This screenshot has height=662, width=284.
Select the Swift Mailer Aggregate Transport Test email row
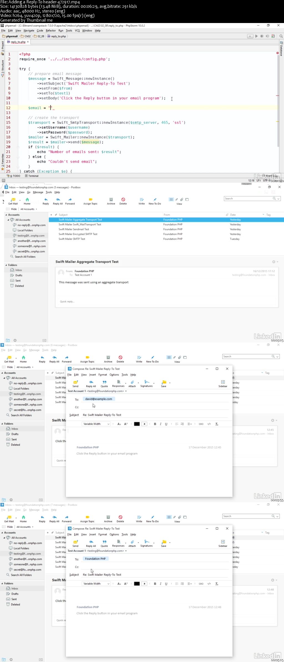[166, 220]
